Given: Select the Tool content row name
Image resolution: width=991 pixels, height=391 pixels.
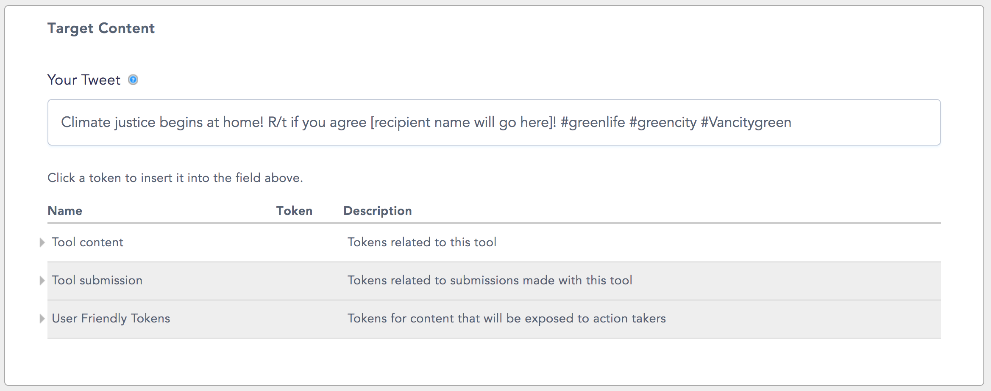Looking at the screenshot, I should [87, 242].
